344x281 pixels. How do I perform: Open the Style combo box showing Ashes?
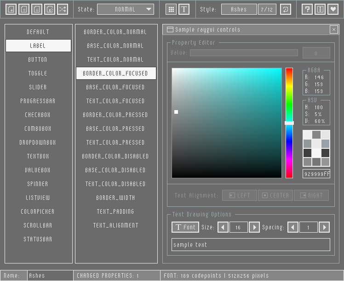pyautogui.click(x=239, y=9)
